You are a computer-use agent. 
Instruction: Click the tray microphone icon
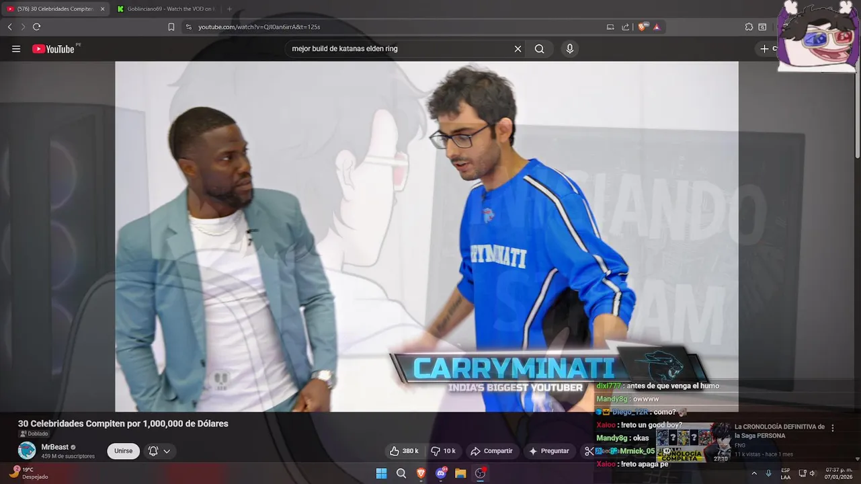point(768,473)
